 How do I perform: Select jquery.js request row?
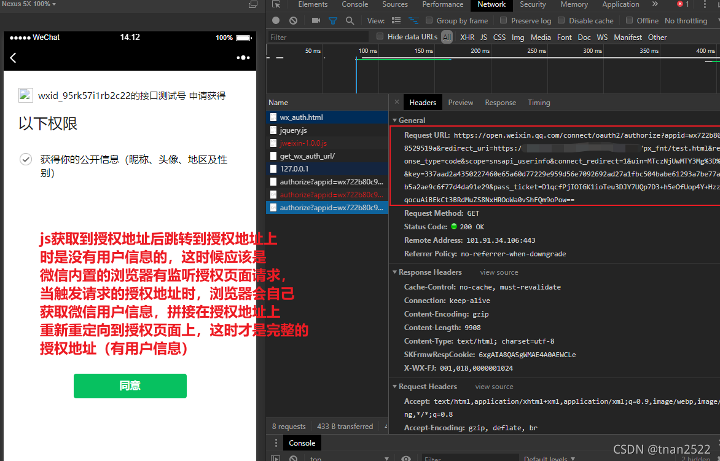click(x=327, y=130)
